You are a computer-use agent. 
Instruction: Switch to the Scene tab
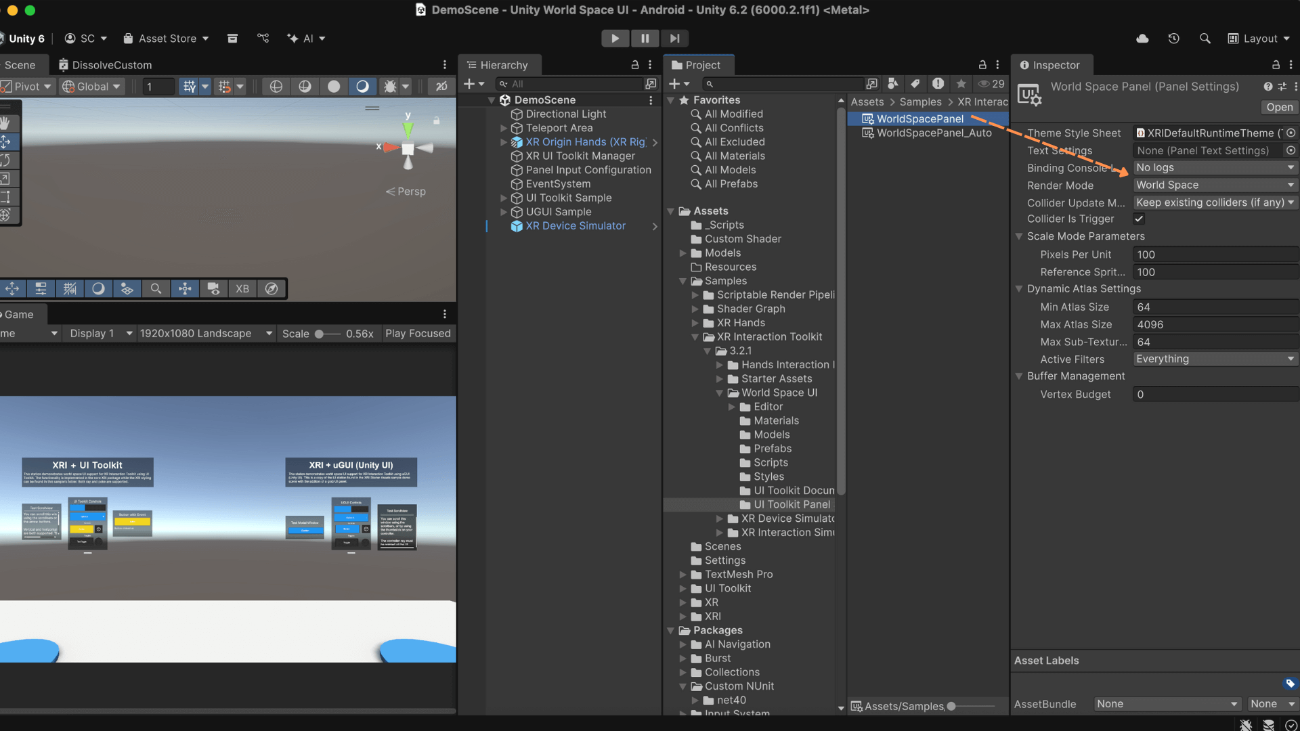coord(20,65)
